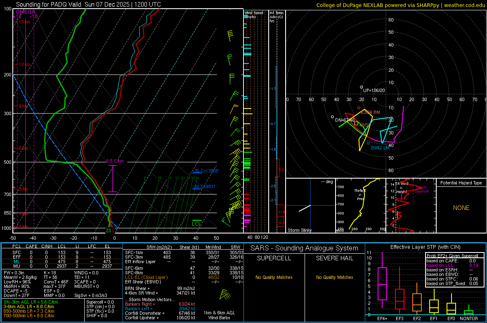The width and height of the screenshot is (487, 323).
Task: Click the Bunkers right-mover circle on hodograph
Action: click(x=359, y=108)
